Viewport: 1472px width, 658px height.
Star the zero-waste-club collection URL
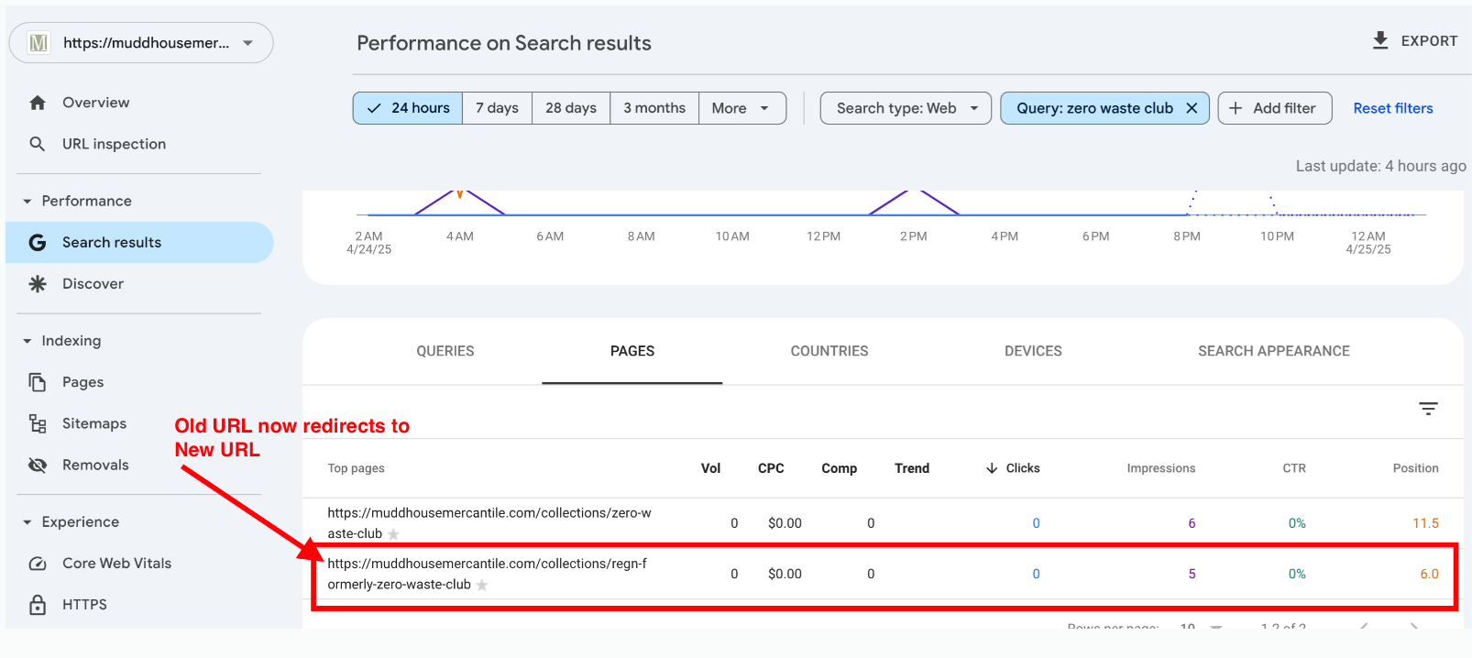(394, 534)
